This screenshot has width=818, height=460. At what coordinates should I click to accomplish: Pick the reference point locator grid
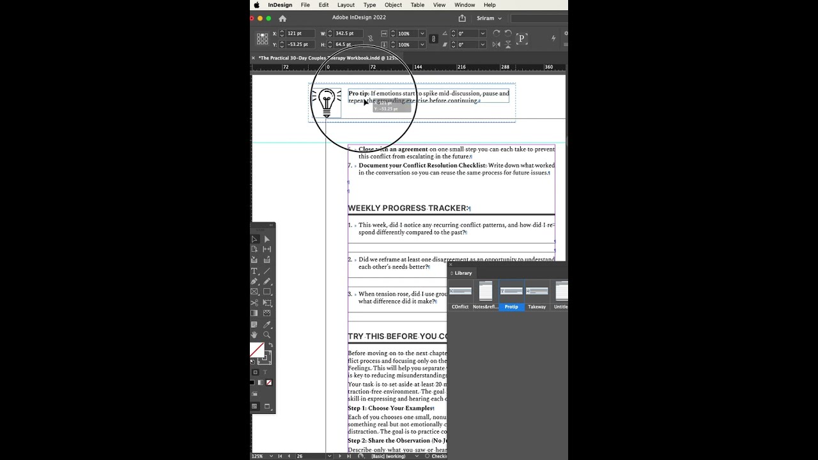pos(262,39)
